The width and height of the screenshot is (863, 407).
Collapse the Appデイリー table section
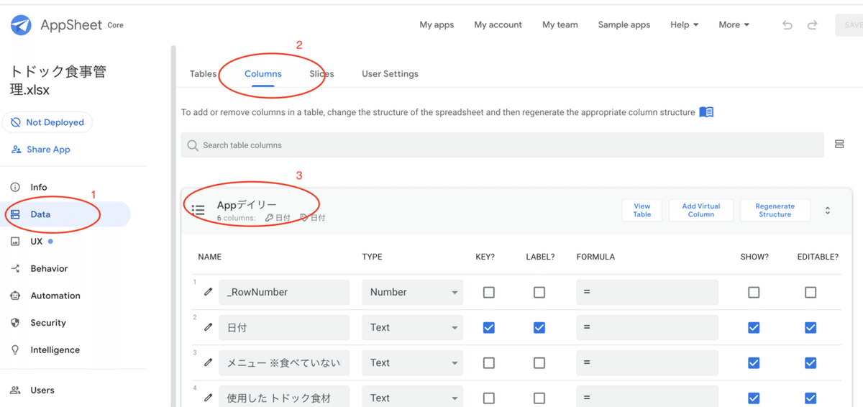[x=828, y=210]
